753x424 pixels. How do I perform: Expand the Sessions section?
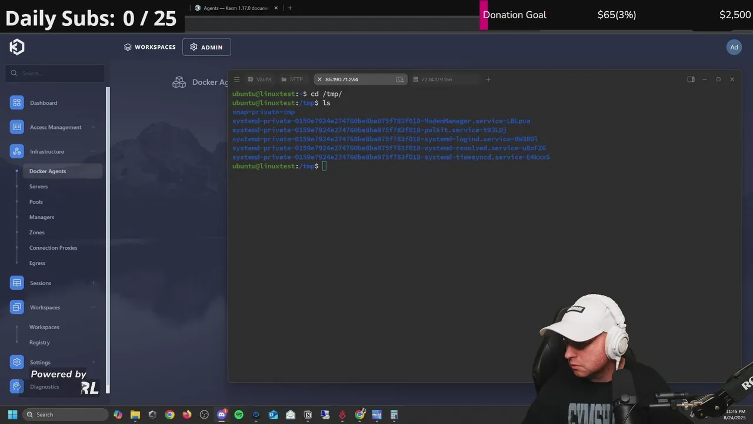pos(93,283)
